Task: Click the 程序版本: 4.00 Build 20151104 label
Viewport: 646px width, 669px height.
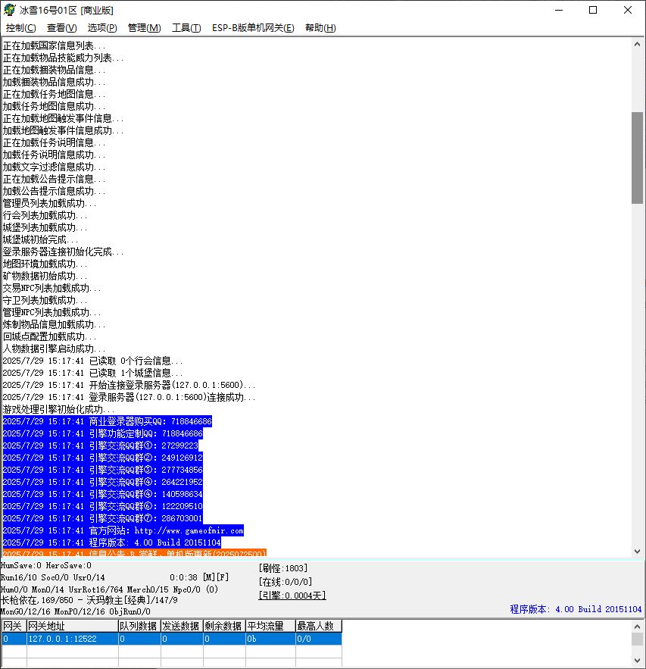Action: point(576,609)
